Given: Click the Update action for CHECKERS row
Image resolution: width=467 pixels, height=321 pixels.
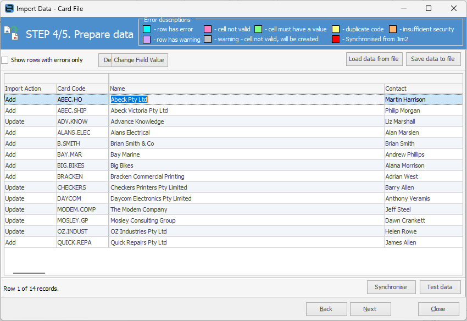Looking at the screenshot, I should tap(30, 188).
